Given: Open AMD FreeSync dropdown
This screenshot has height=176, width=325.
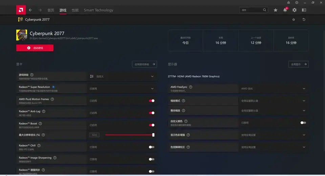Looking at the screenshot, I should [274, 89].
